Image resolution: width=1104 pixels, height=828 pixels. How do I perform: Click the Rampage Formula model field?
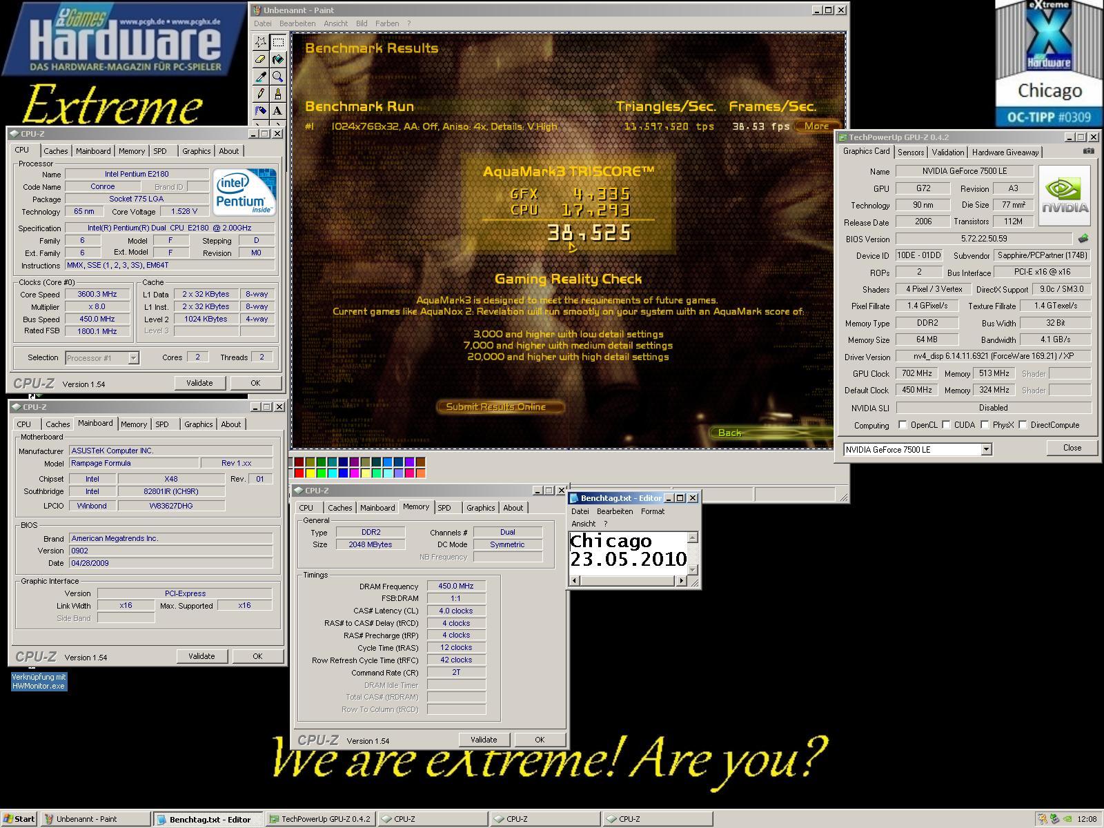[x=133, y=464]
